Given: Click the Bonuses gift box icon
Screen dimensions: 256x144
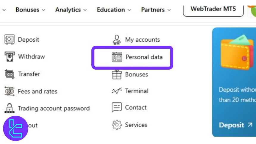Looking at the screenshot, I should point(117,74).
